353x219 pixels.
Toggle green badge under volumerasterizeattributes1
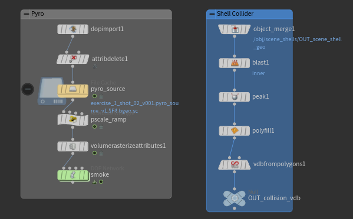point(94,153)
